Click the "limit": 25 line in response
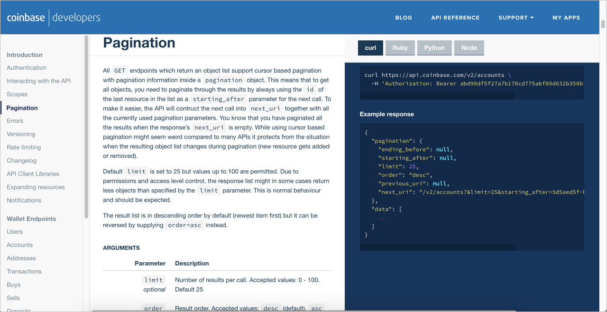This screenshot has height=312, width=607. (398, 166)
